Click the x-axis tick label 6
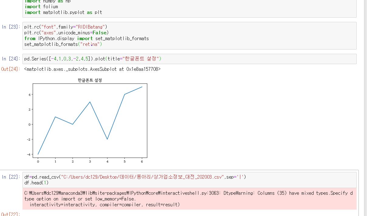 tap(142, 162)
